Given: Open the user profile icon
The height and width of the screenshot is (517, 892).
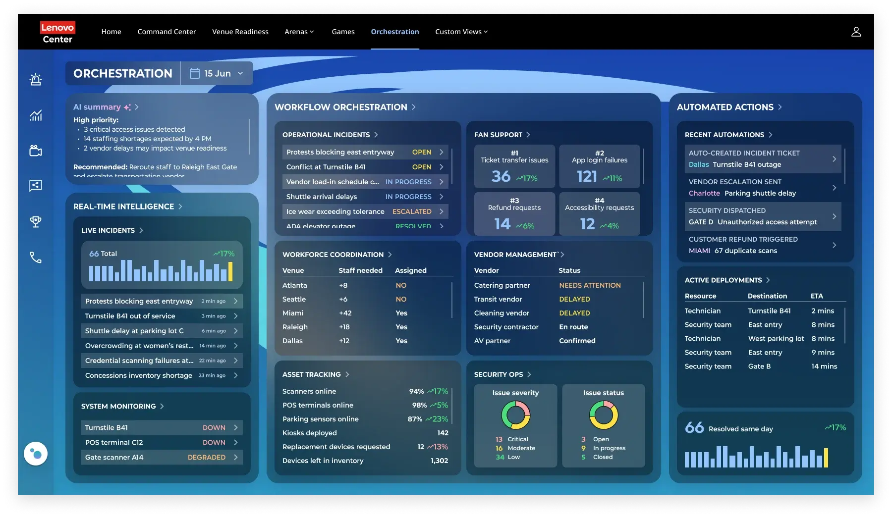Looking at the screenshot, I should click(x=856, y=32).
